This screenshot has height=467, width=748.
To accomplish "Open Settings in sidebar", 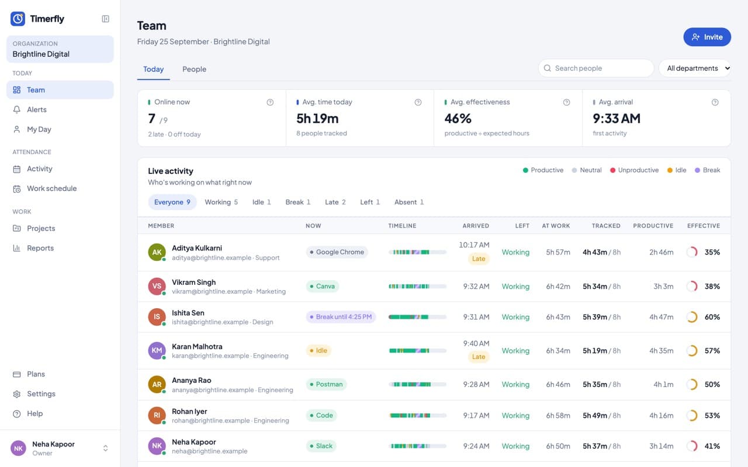I will [x=60, y=394].
